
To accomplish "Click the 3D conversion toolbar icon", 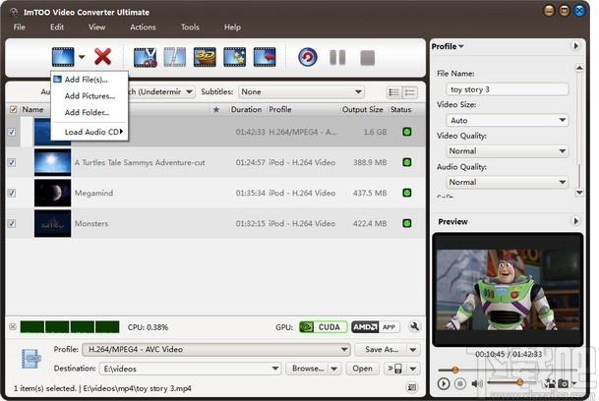I will pyautogui.click(x=205, y=57).
